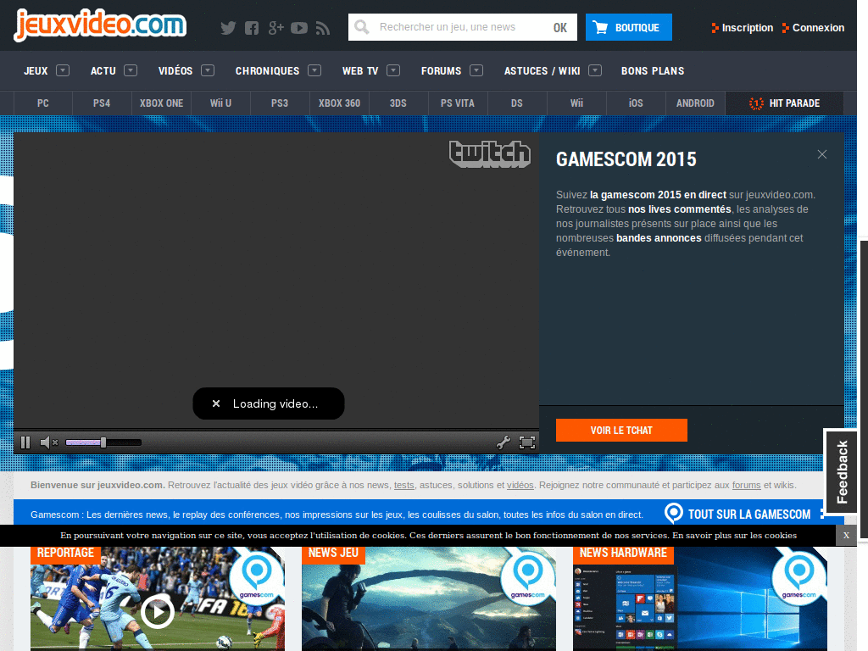Expand the ASTUCES / WIKI dropdown arrow

click(x=595, y=70)
